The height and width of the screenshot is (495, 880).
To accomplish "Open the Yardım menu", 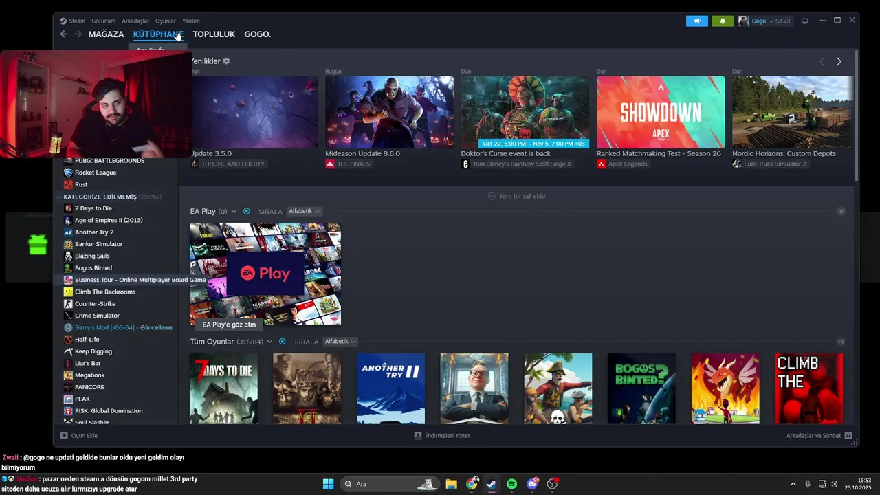I will pos(191,21).
